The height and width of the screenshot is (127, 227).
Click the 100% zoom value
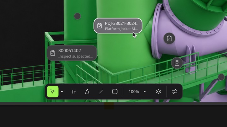[134, 92]
